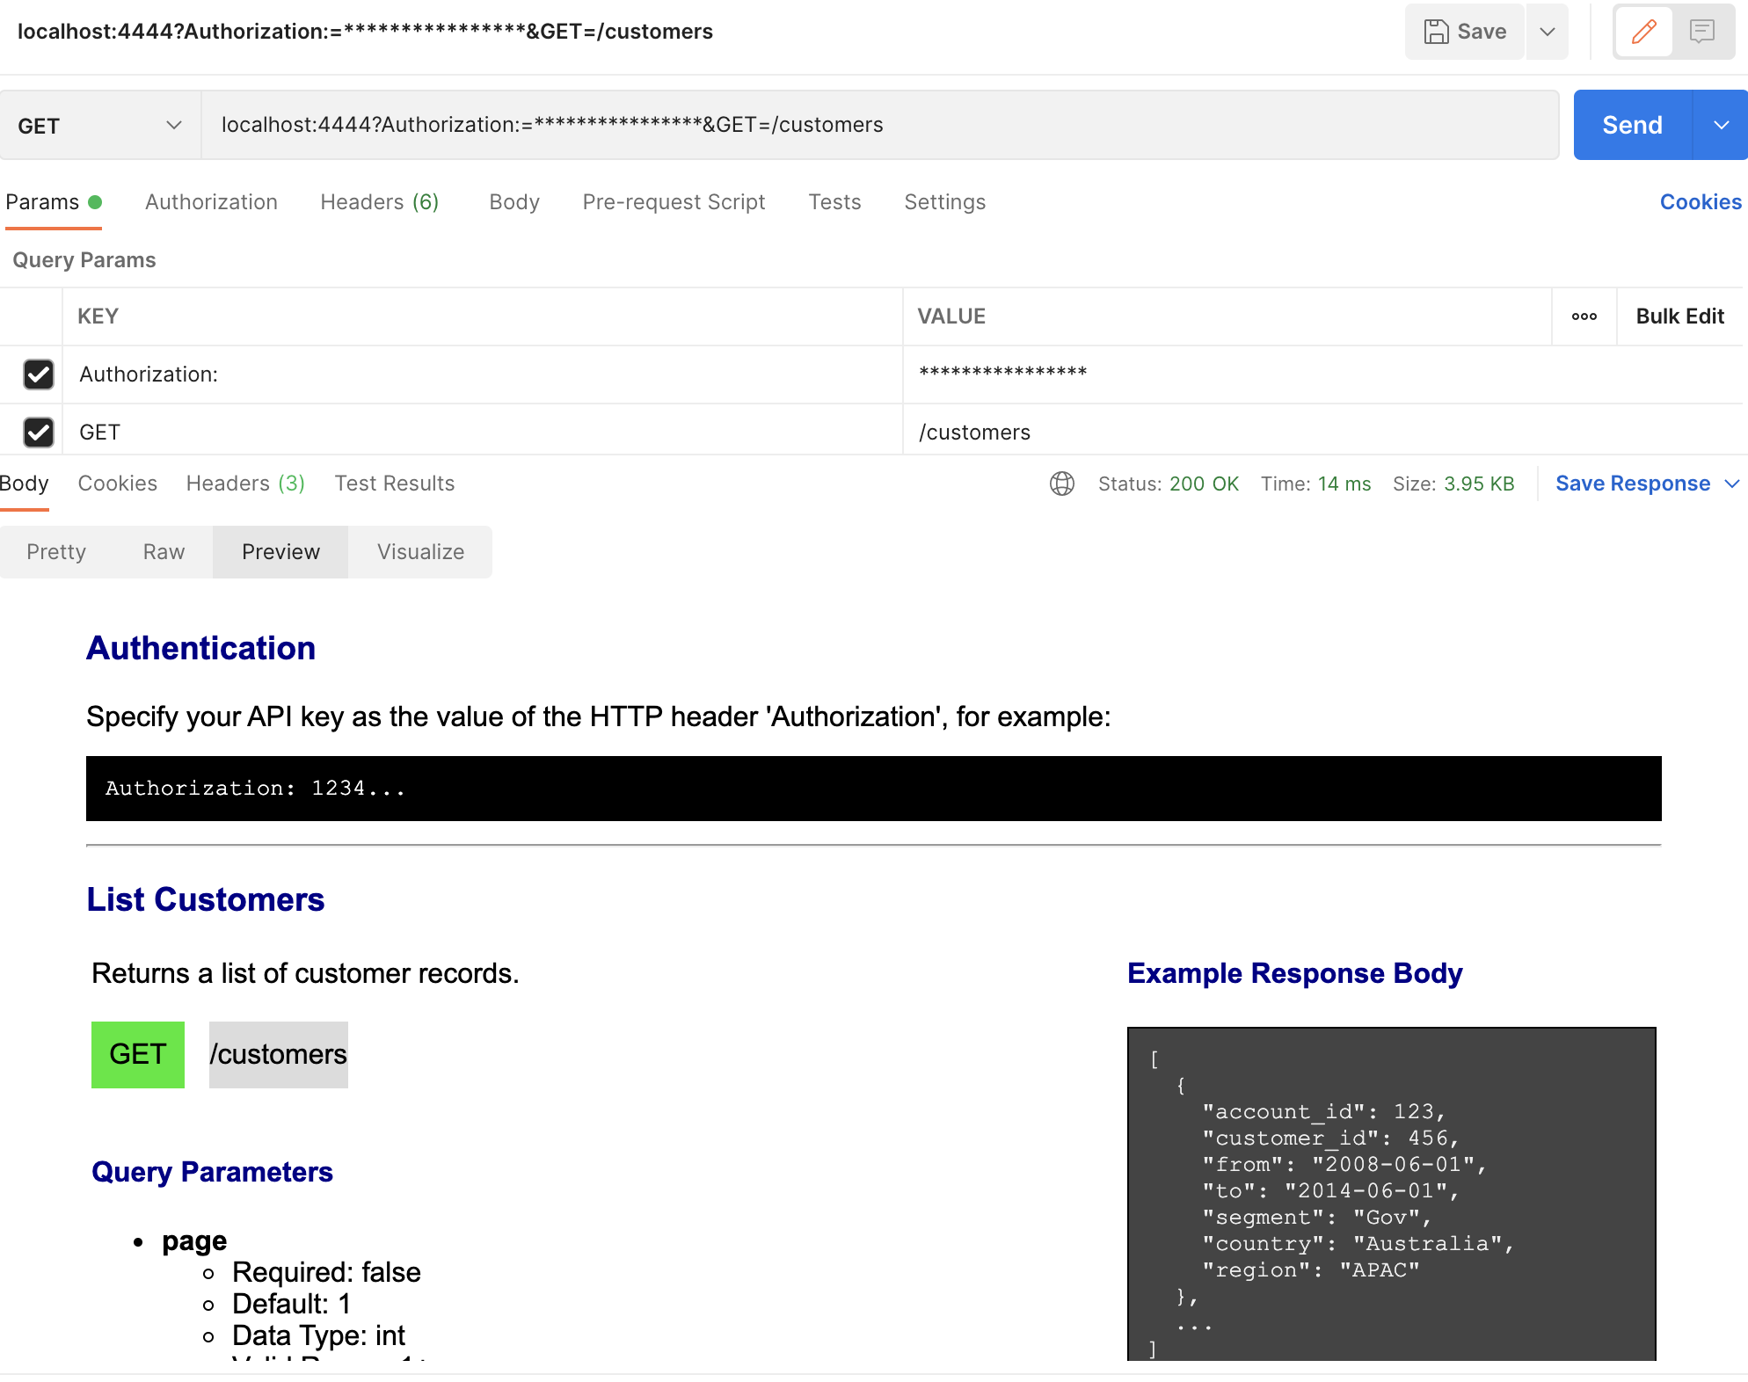Click the Save button with disk icon

click(1464, 32)
